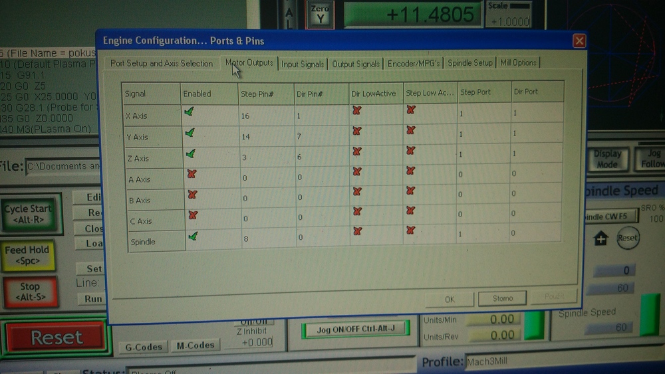Enable the B Axis motor output
665x374 pixels.
pyautogui.click(x=193, y=195)
